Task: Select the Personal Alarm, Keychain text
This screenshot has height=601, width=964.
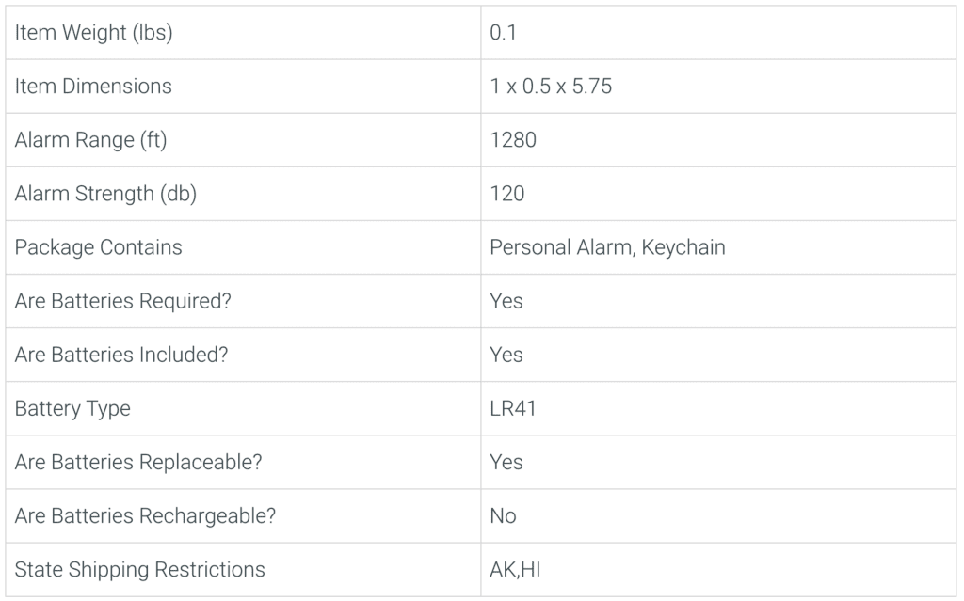Action: (607, 247)
